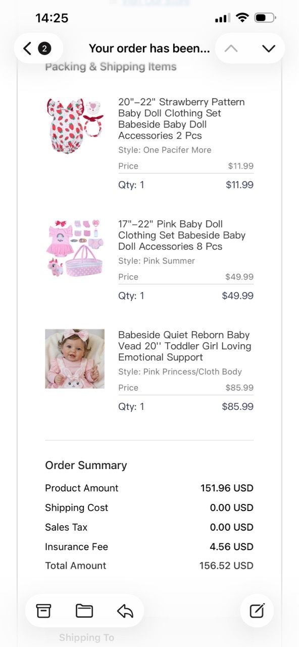Archive this email using the box icon
This screenshot has height=647, width=299.
click(x=44, y=611)
